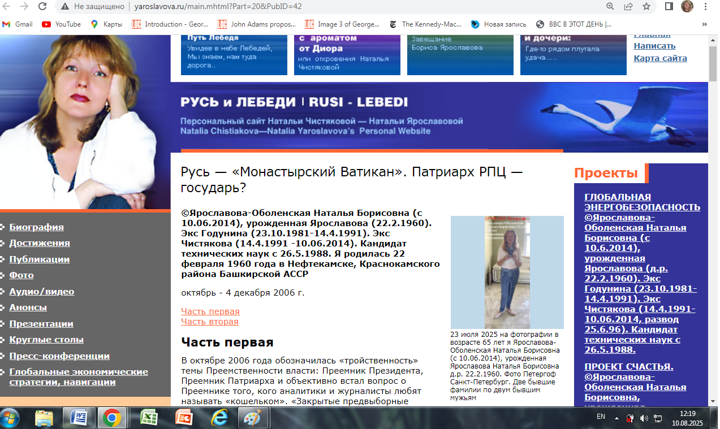Viewport: 720px width, 429px height.
Task: Open the browser side panel icon
Action: coord(669,7)
